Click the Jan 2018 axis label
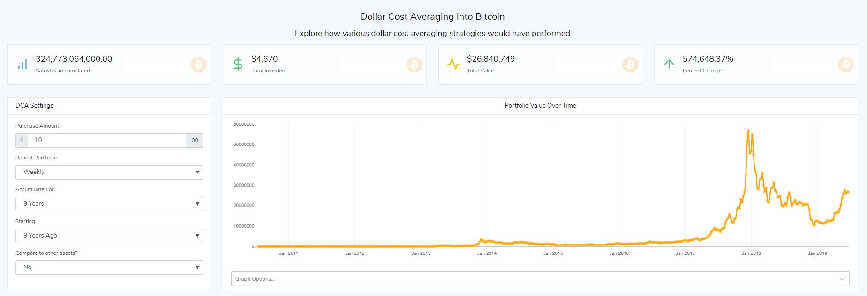This screenshot has width=867, height=296. [x=751, y=253]
